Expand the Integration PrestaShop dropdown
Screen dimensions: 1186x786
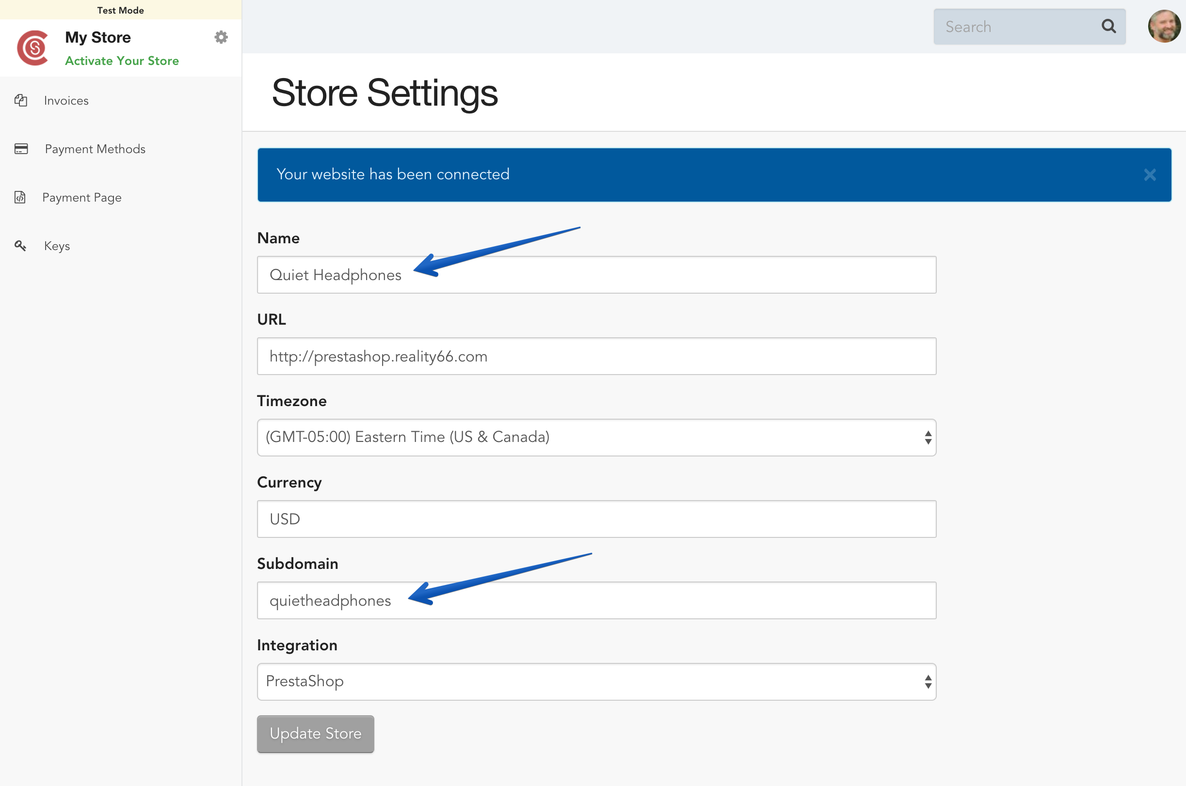click(x=596, y=681)
